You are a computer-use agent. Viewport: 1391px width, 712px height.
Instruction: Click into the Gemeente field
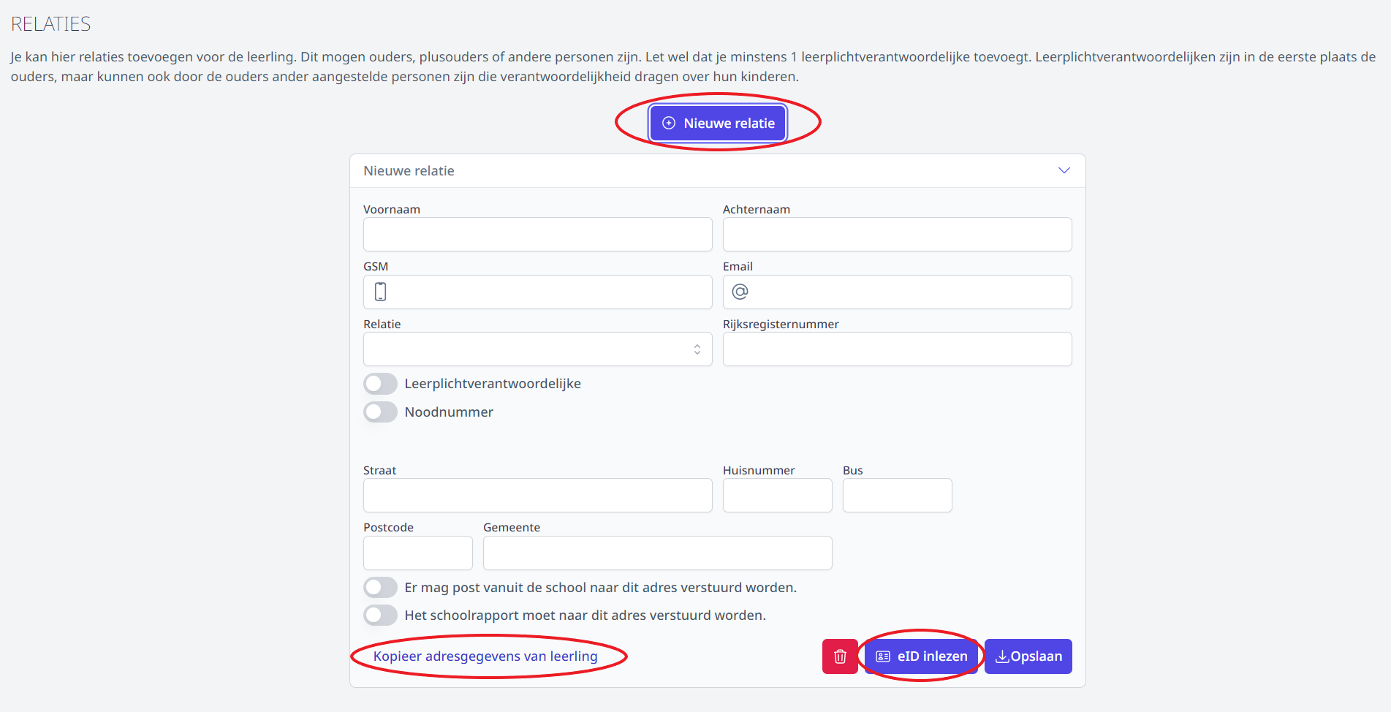point(658,553)
